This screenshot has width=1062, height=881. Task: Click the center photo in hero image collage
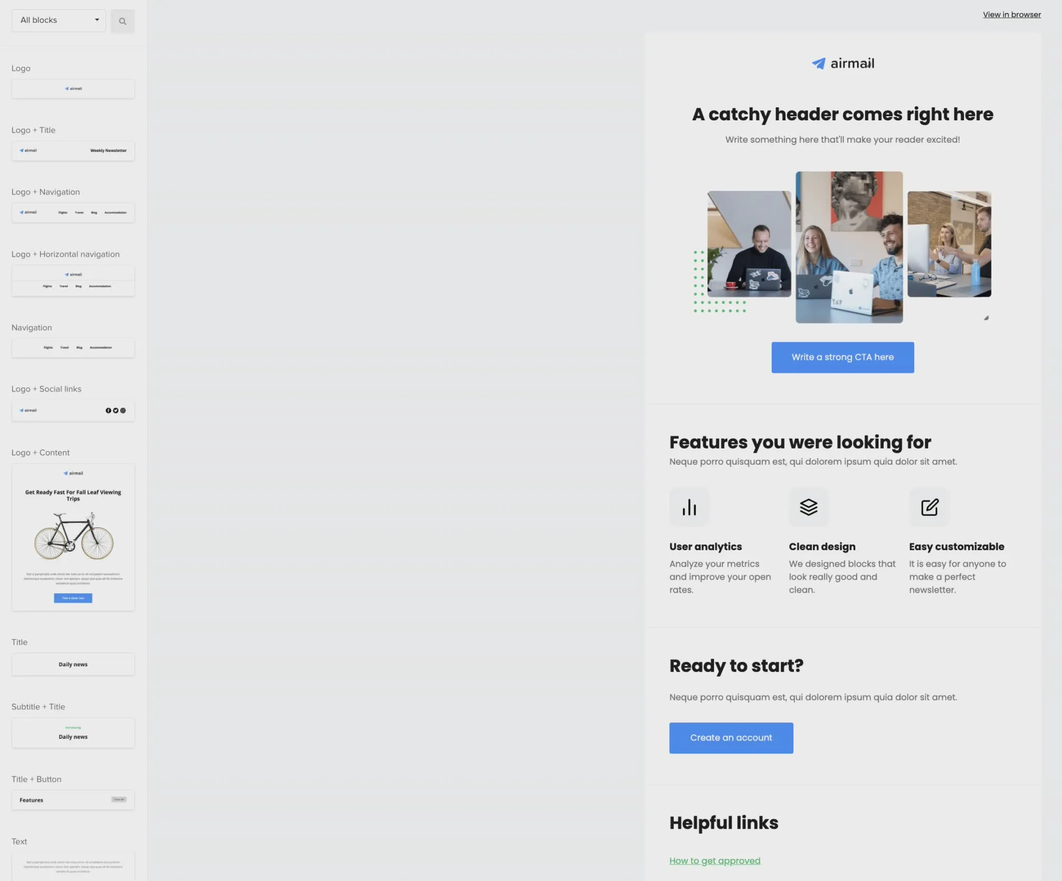[x=849, y=247]
